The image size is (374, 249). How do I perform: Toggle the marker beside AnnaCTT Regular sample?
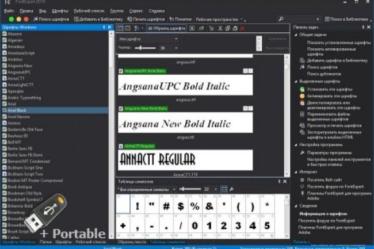coord(120,145)
